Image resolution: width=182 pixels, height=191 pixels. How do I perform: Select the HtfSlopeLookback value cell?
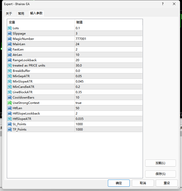(109, 113)
